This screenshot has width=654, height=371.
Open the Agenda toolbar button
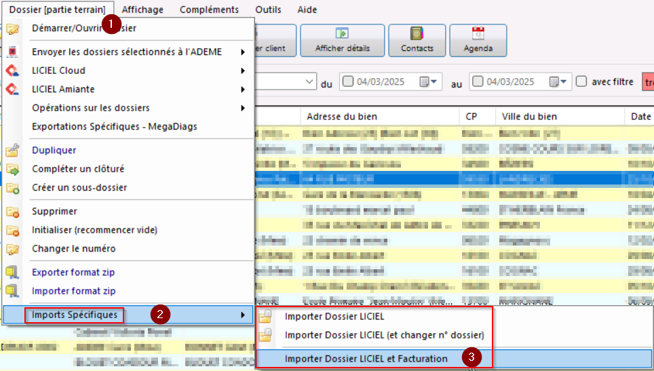pos(478,34)
